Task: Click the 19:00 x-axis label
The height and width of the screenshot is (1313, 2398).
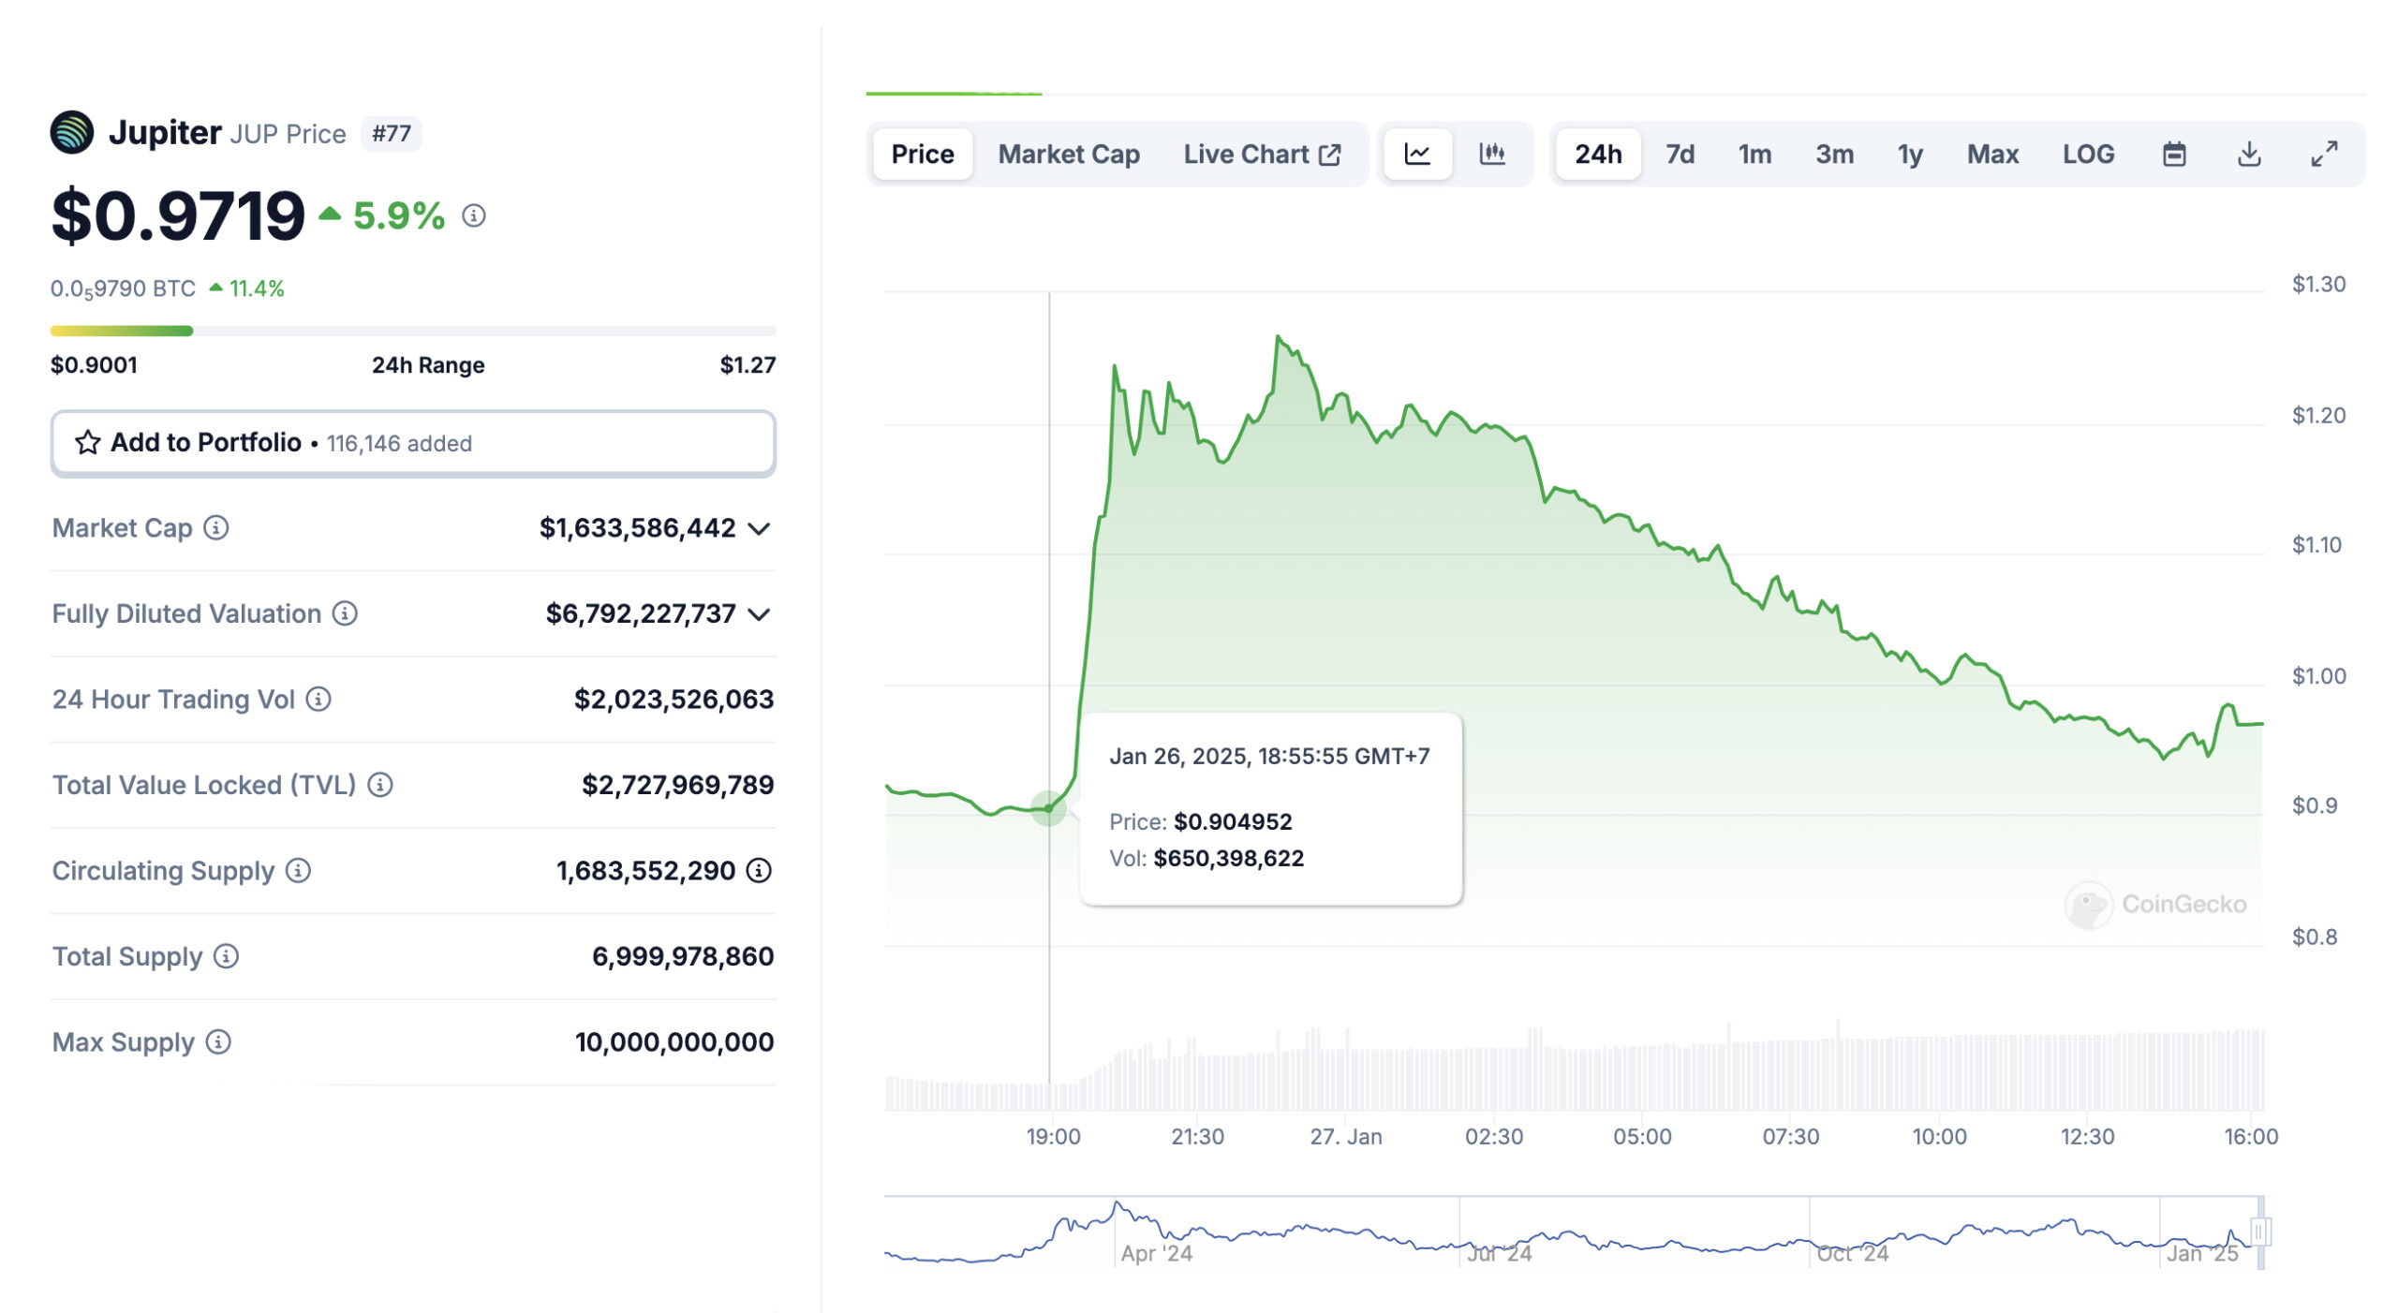Action: coord(1053,1137)
